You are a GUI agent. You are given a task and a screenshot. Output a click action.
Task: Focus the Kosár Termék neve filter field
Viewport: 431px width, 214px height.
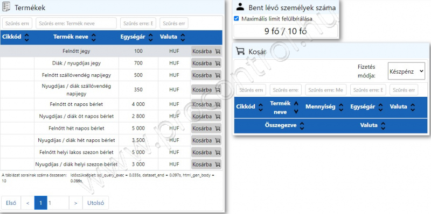(x=286, y=90)
